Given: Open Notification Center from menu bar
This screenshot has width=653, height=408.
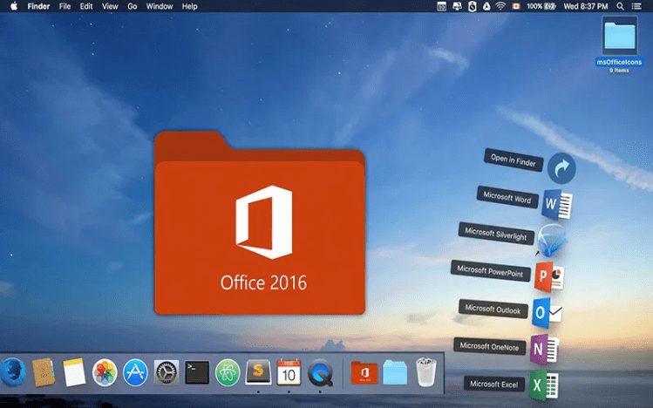Looking at the screenshot, I should click(641, 6).
